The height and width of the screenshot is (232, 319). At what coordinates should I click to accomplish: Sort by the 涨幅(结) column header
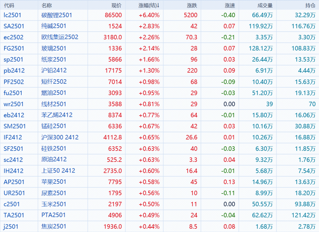(x=149, y=5)
